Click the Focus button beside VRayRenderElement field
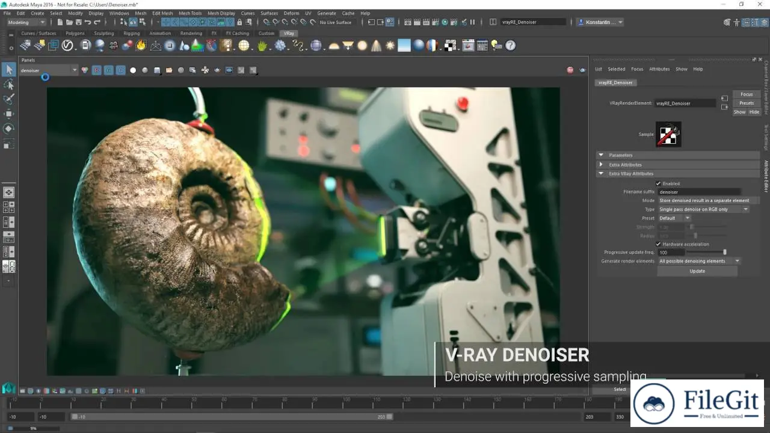This screenshot has width=770, height=433. [x=747, y=94]
